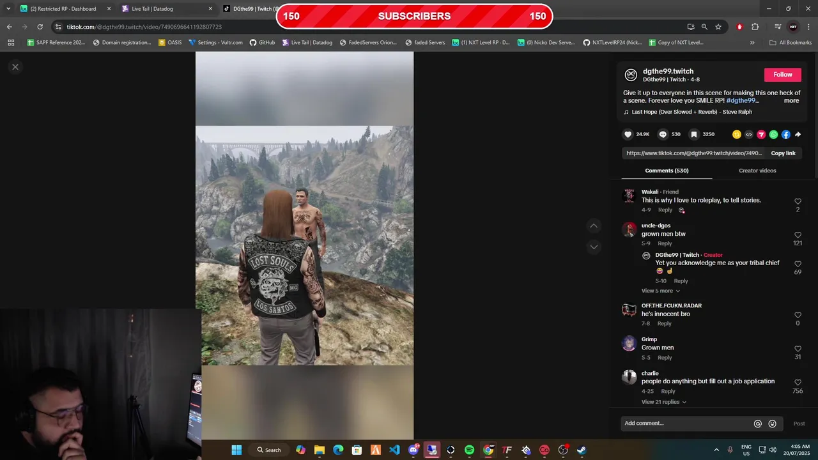Screen dimensions: 818x460
Task: Expand View 5 more replies
Action: pos(661,291)
